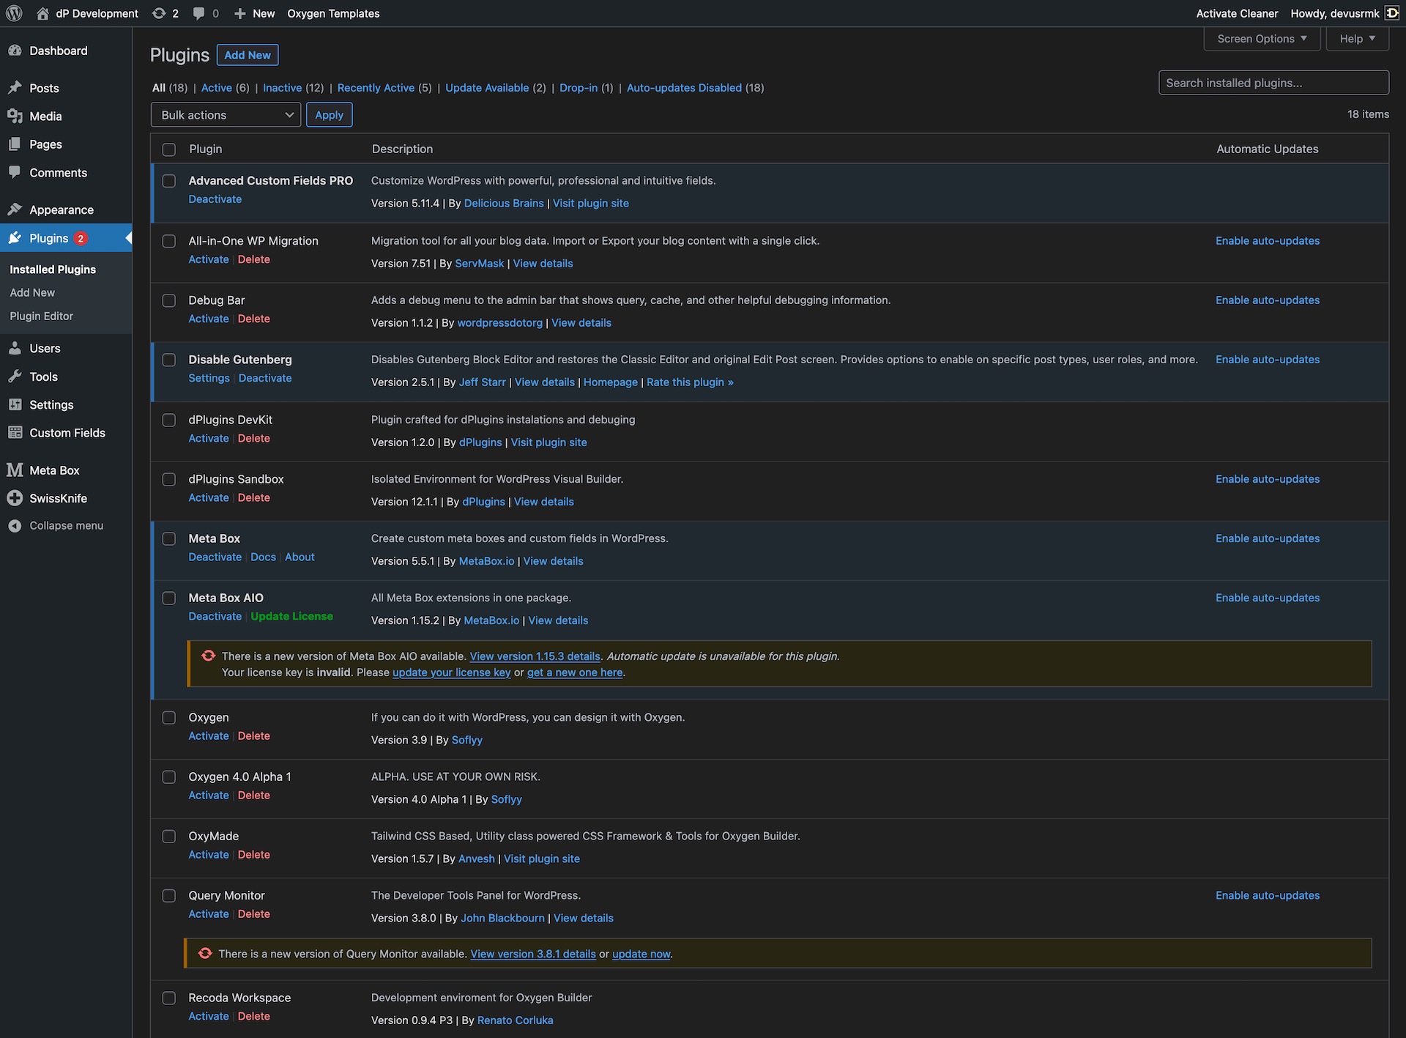Click update now link for Query Monitor

pos(641,954)
